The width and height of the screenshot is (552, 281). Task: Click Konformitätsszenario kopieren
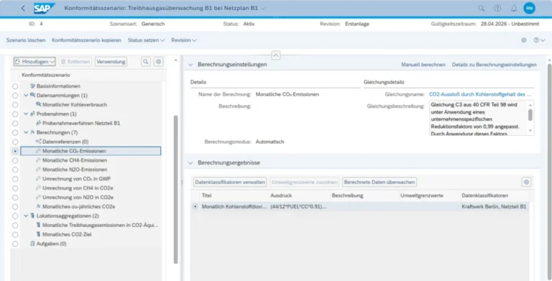pos(86,40)
